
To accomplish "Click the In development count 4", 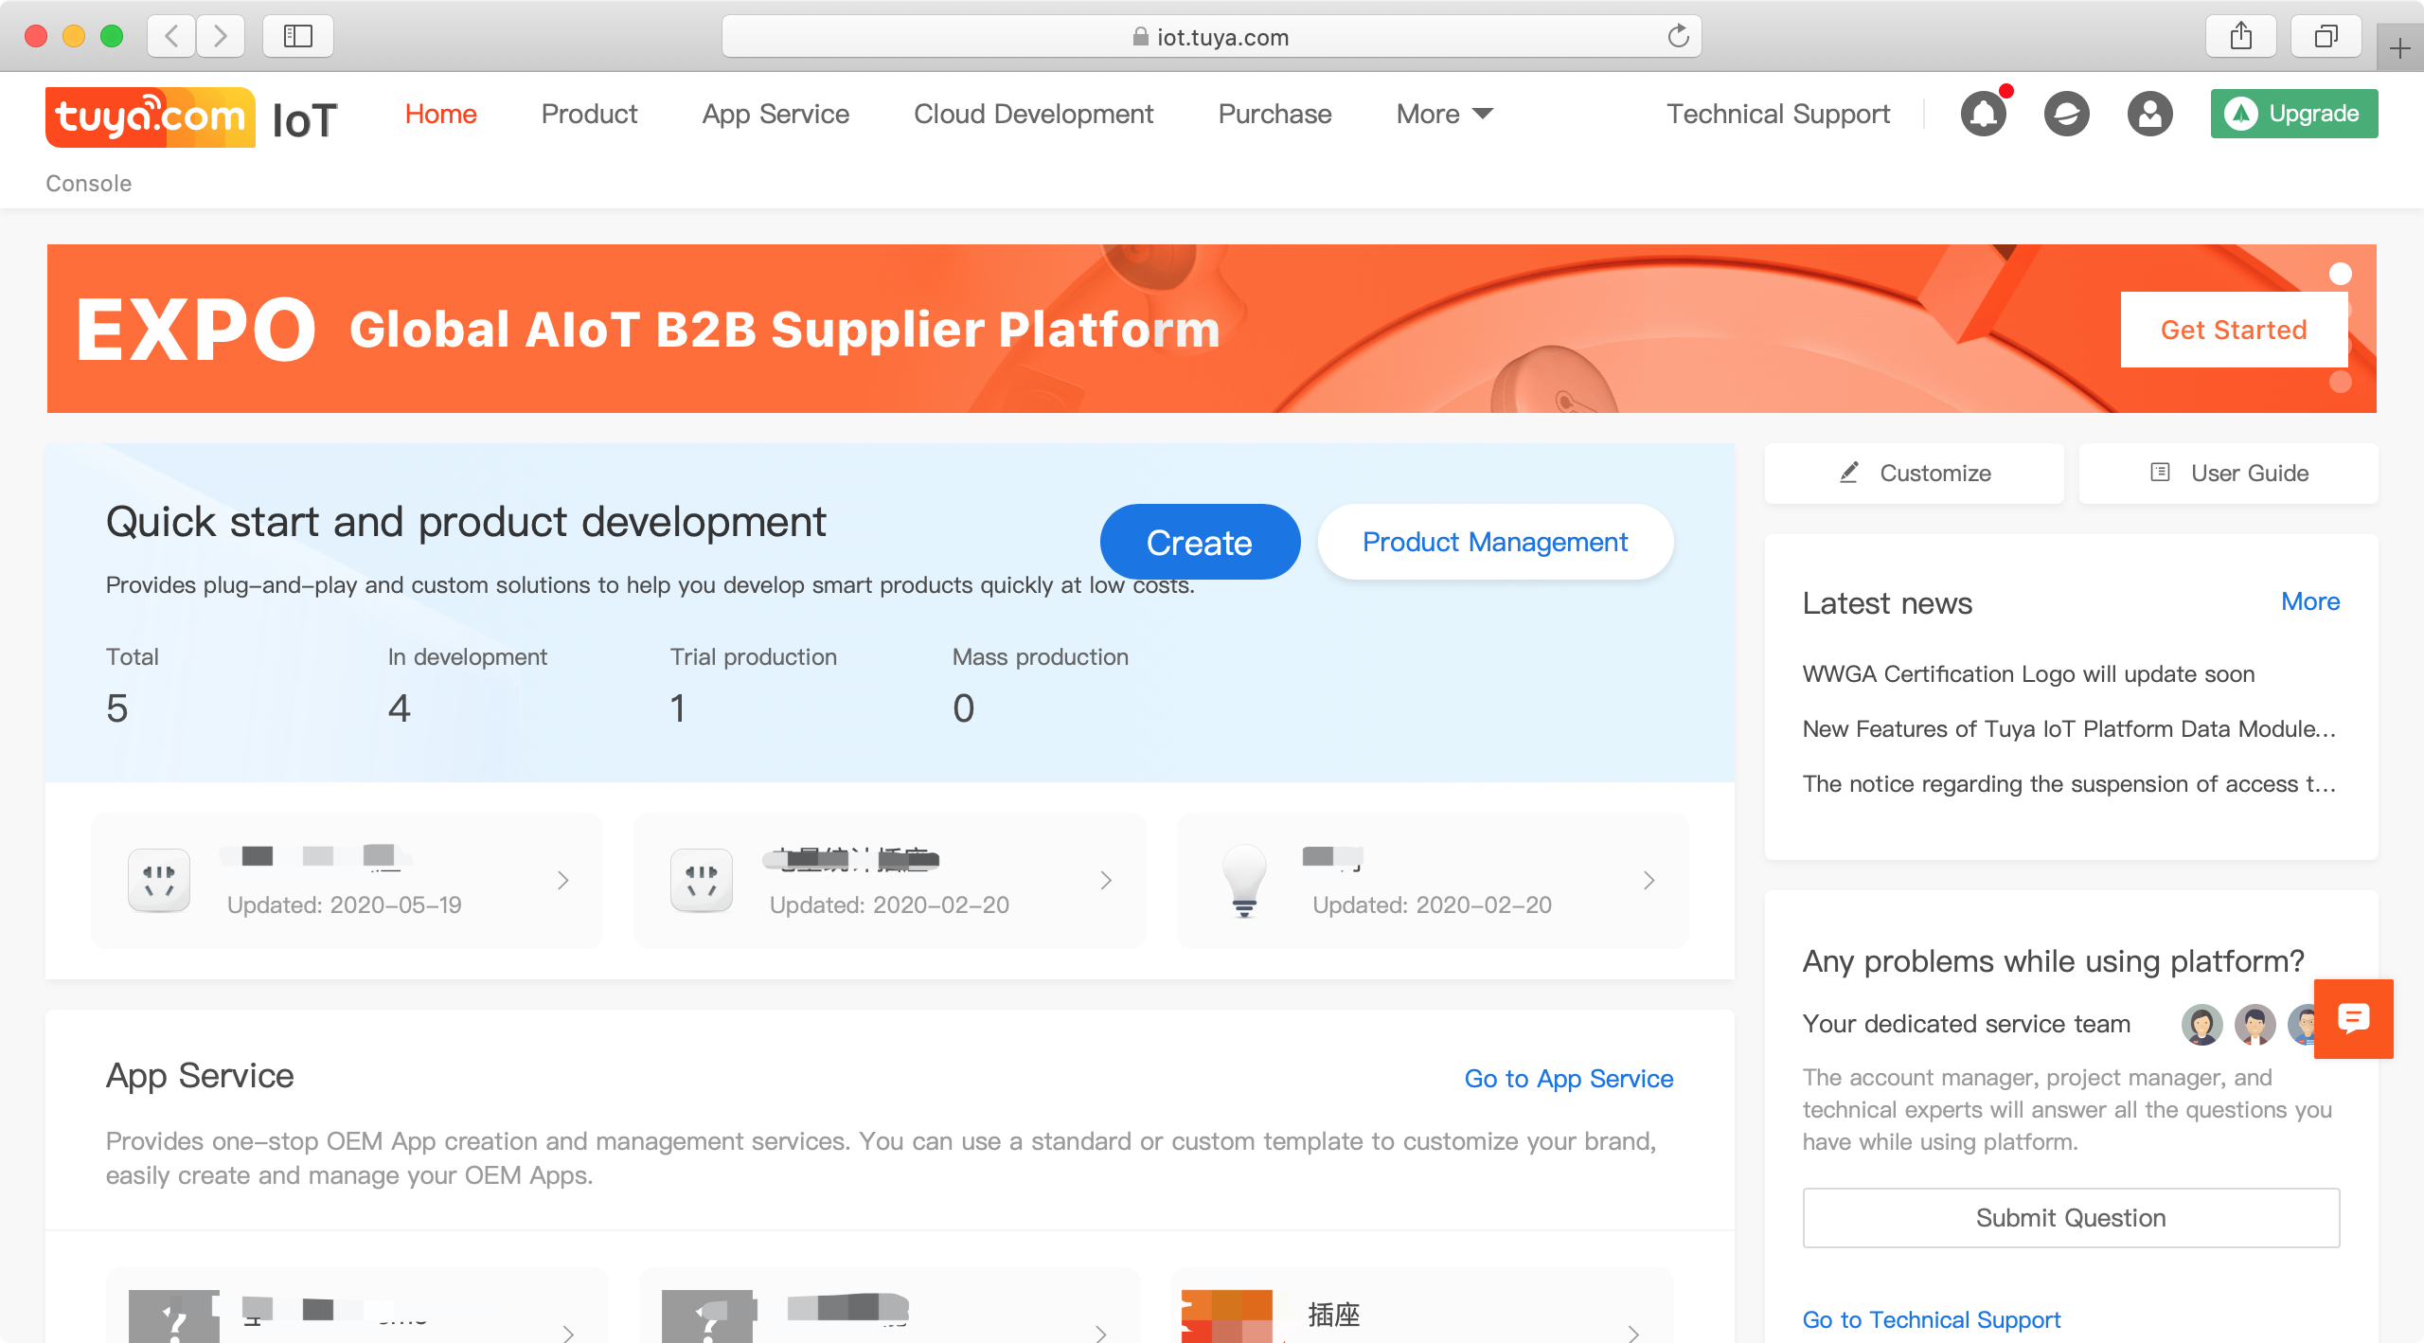I will click(x=399, y=708).
